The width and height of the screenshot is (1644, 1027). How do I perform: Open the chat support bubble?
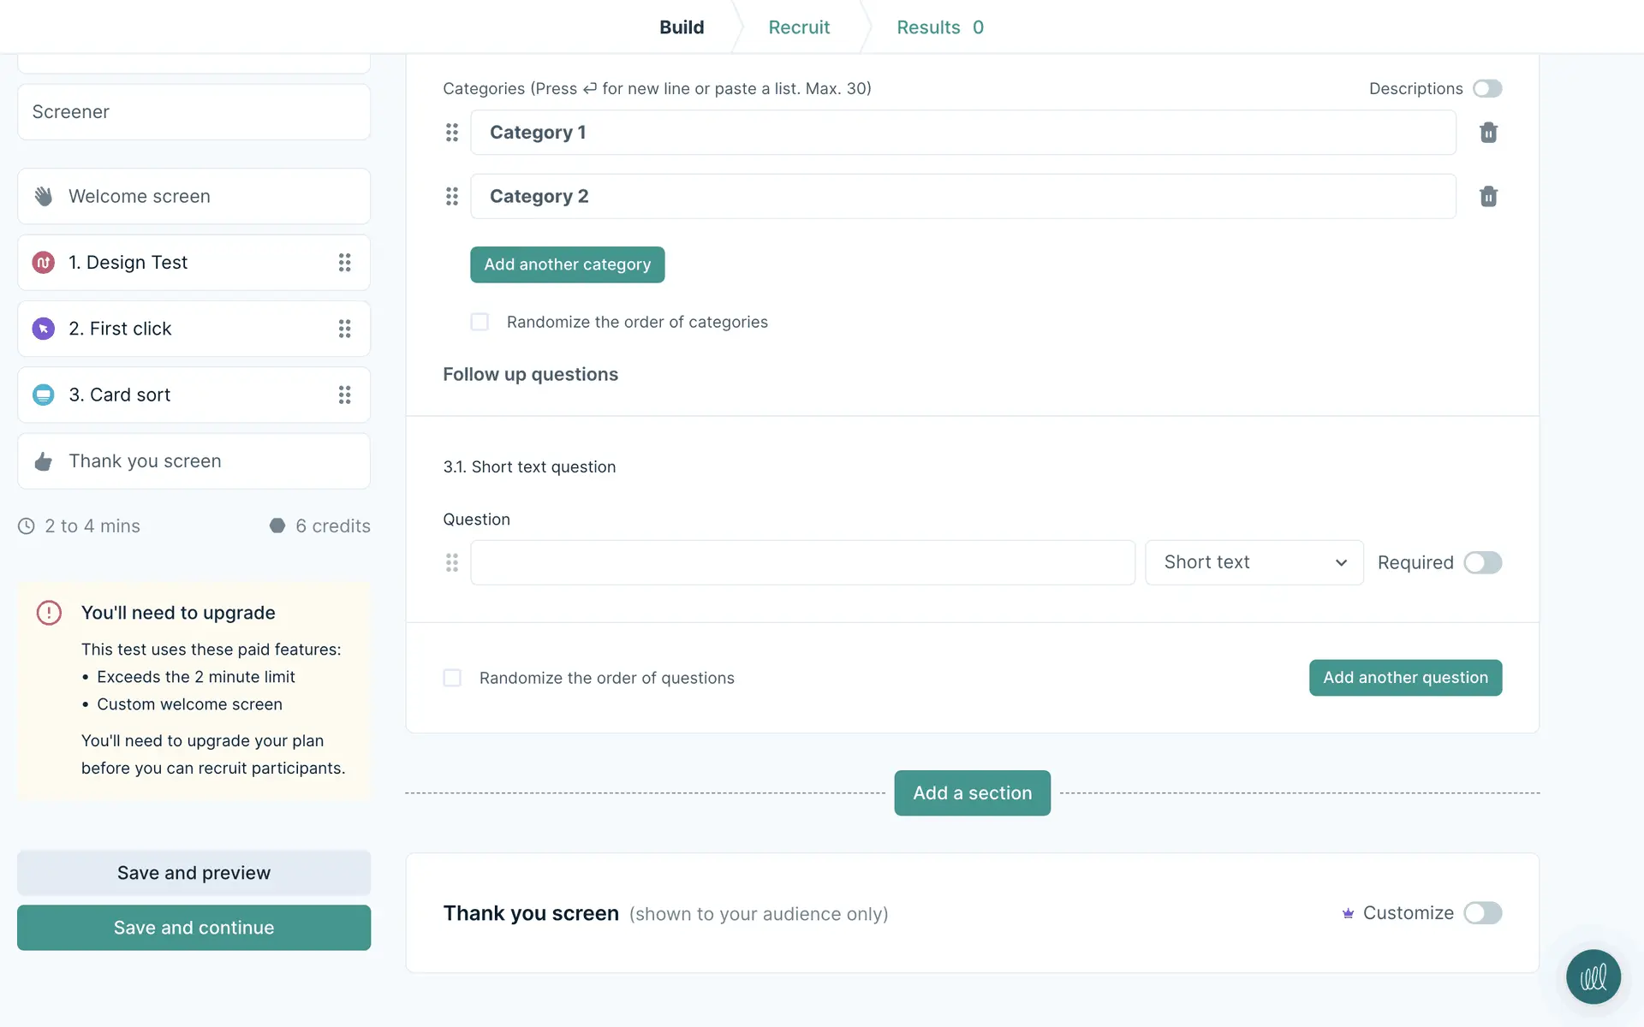click(1593, 977)
